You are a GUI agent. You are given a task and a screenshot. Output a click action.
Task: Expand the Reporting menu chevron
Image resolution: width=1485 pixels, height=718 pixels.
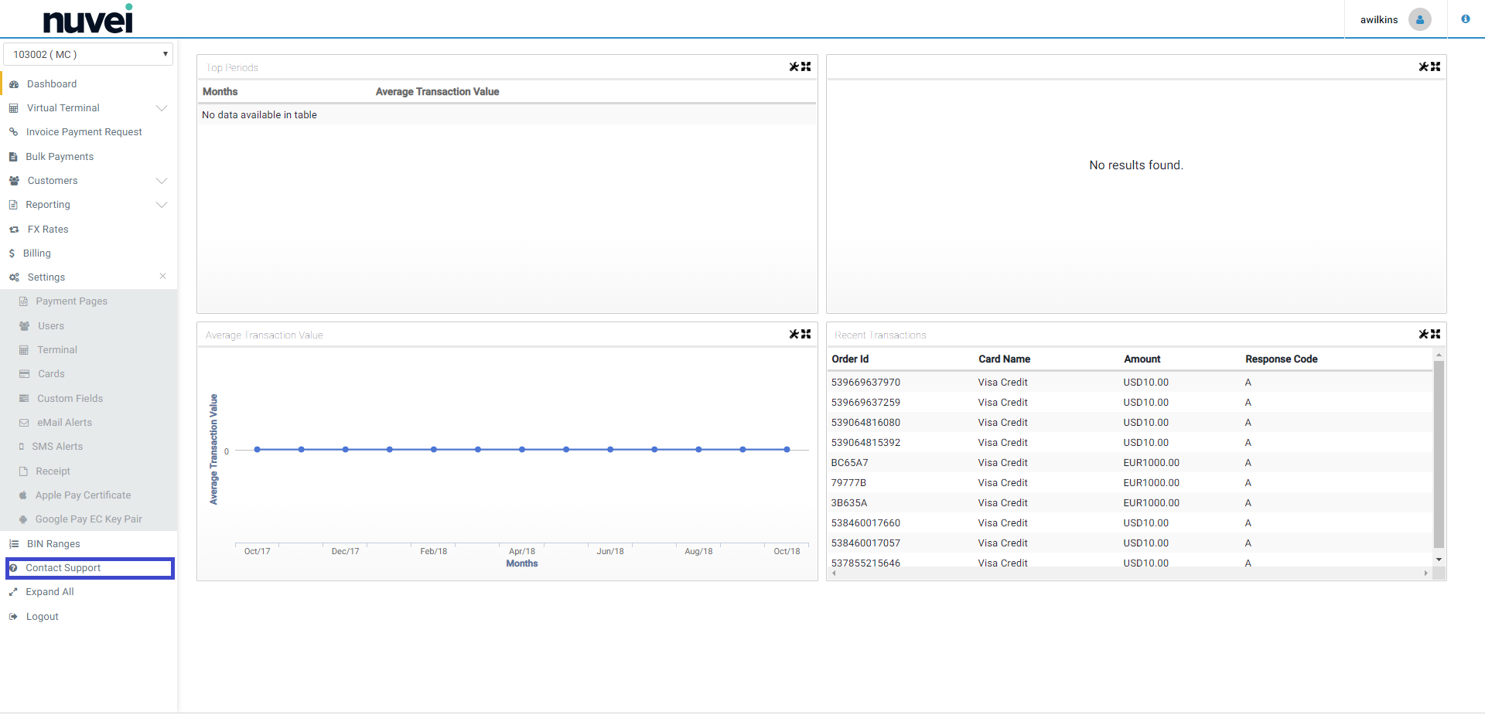[162, 205]
